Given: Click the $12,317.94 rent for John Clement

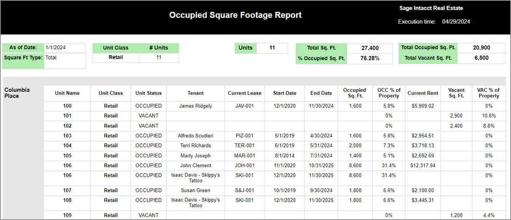Looking at the screenshot, I should [423, 165].
